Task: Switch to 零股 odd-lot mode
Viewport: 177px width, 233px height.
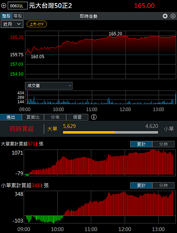Action: click(17, 16)
